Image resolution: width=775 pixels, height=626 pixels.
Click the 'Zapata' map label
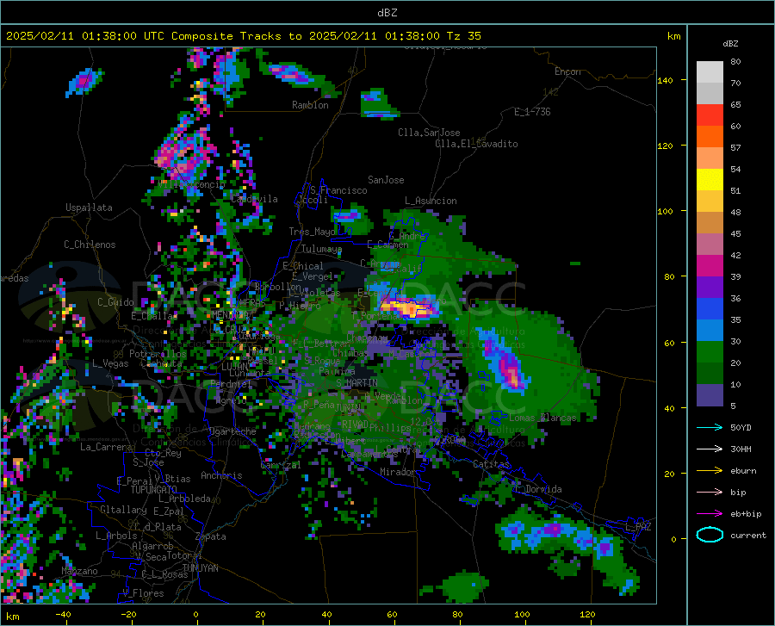(x=211, y=536)
